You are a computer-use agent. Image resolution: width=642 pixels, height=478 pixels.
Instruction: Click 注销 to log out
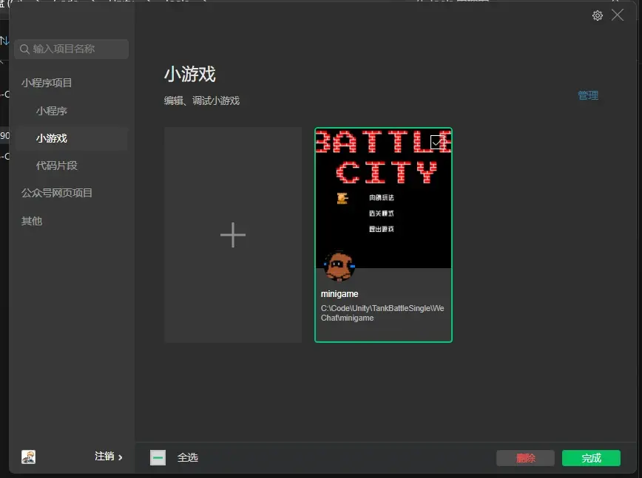point(104,456)
